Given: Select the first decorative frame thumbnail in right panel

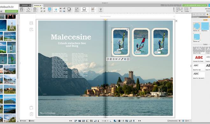Looking at the screenshot, I should (197, 26).
